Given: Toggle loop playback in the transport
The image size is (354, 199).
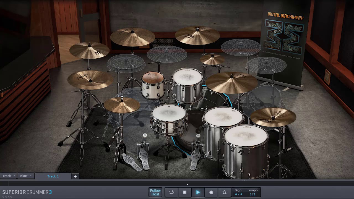Looking at the screenshot, I should (x=171, y=192).
